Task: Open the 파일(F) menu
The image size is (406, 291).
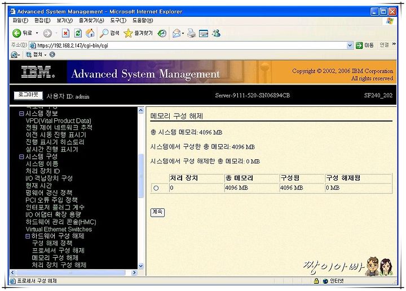Action: click(x=20, y=20)
